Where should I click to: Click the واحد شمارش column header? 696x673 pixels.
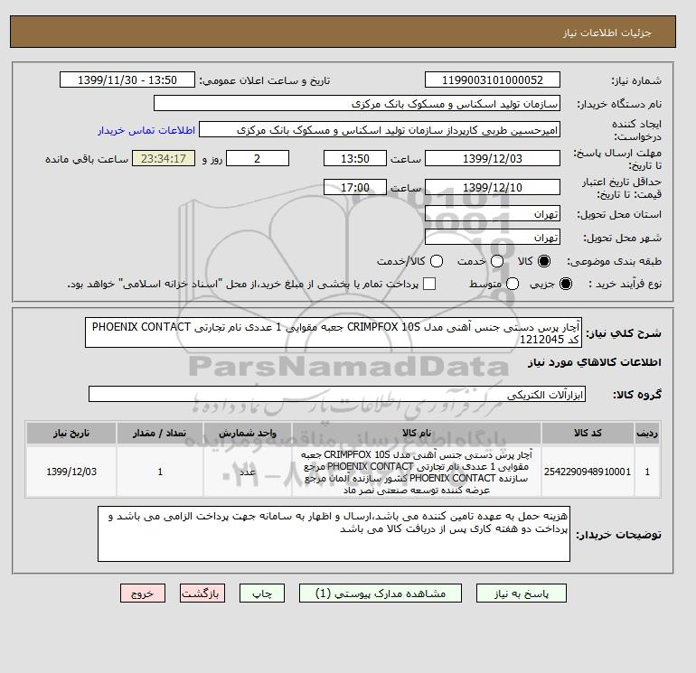pyautogui.click(x=248, y=433)
